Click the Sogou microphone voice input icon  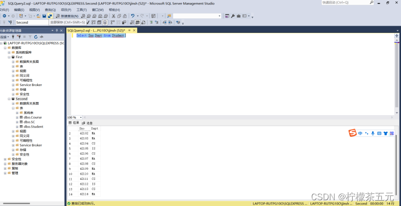tap(373, 133)
